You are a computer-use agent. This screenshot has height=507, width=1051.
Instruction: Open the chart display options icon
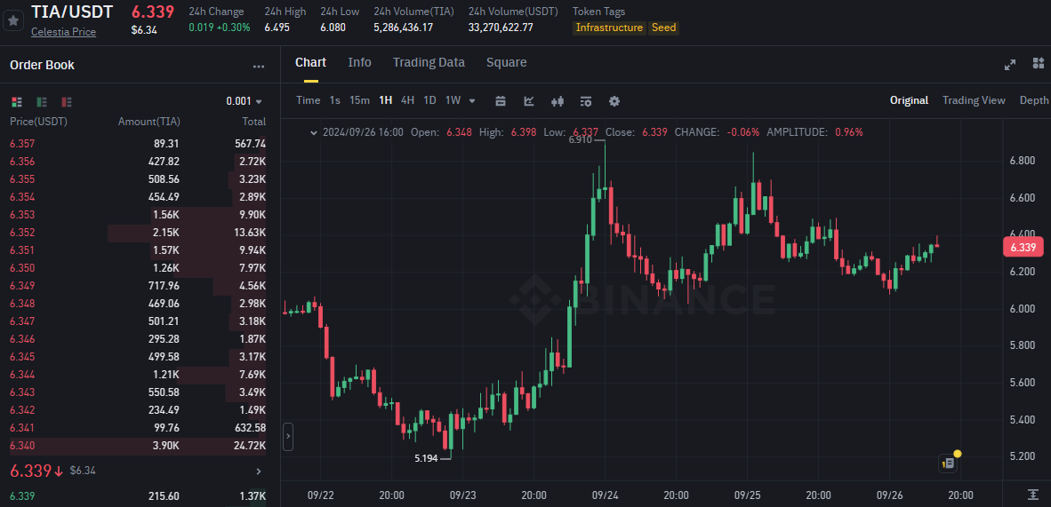point(586,101)
